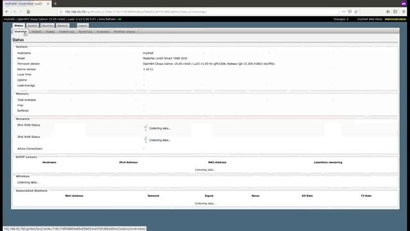Click the Pocket save icon in address bar

click(350, 12)
